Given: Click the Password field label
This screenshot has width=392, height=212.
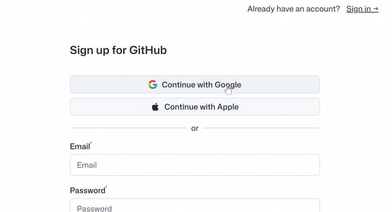Looking at the screenshot, I should (x=87, y=190).
